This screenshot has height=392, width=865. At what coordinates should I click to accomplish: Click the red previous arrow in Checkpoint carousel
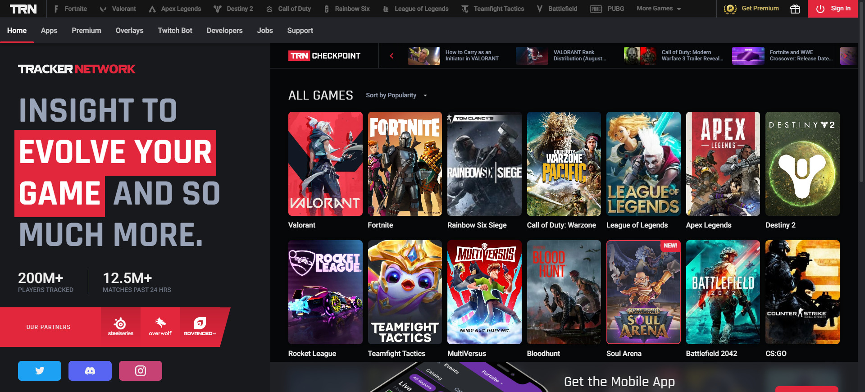392,56
